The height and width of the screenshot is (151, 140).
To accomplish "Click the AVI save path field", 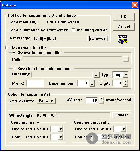I will [70, 108].
